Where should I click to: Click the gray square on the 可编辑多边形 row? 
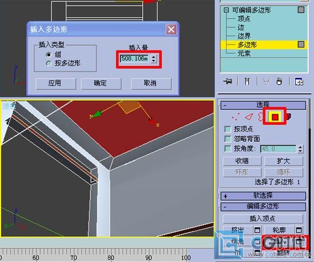[301, 10]
